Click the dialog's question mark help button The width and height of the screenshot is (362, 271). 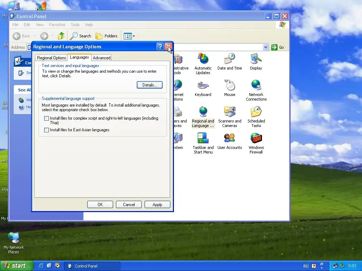160,47
